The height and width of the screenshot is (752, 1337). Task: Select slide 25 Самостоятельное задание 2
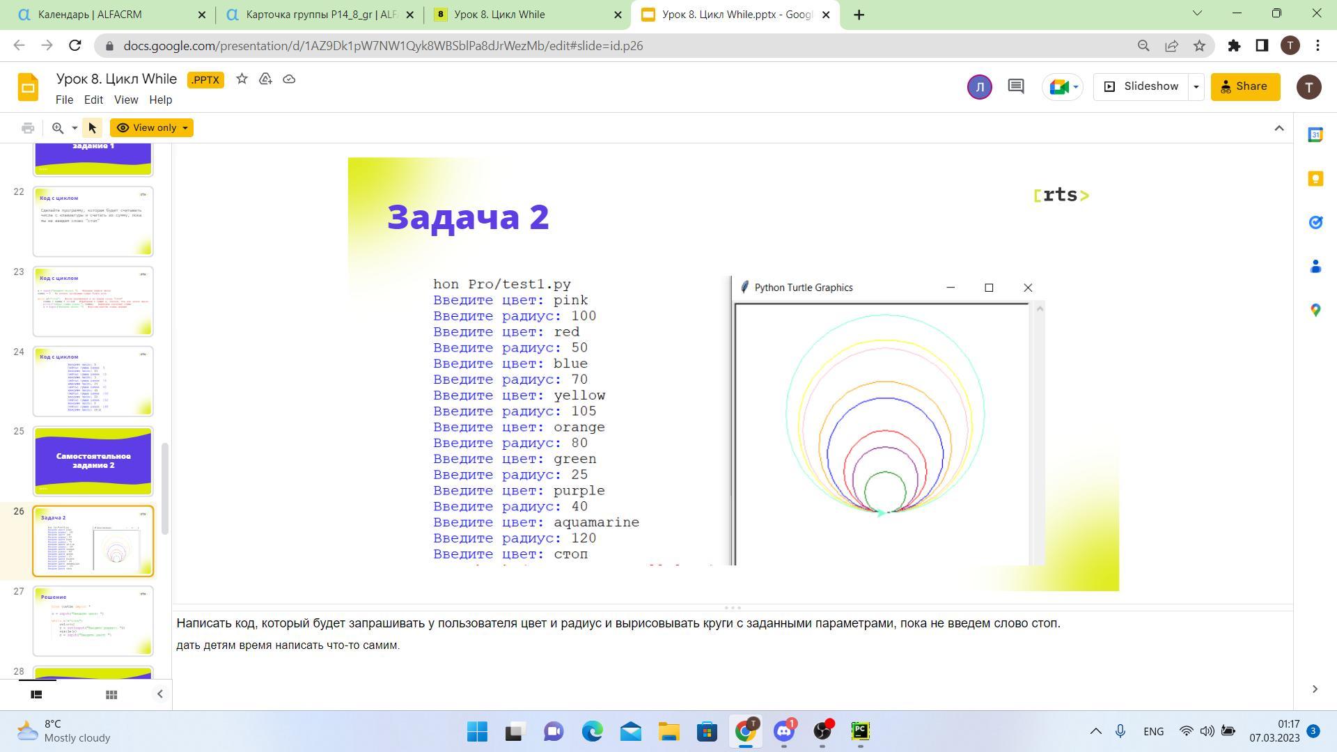point(93,461)
